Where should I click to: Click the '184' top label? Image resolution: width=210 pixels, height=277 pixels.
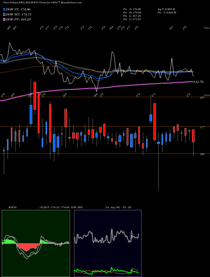coord(111,28)
